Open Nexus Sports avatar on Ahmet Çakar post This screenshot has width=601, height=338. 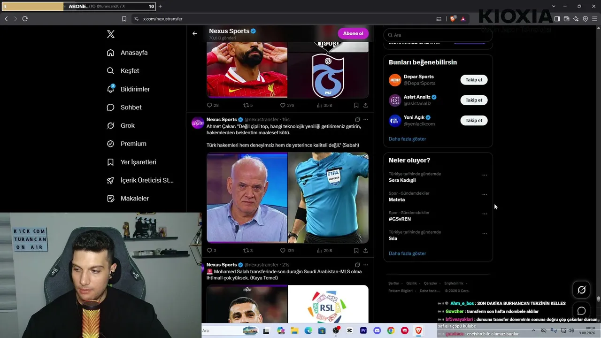coord(197,123)
